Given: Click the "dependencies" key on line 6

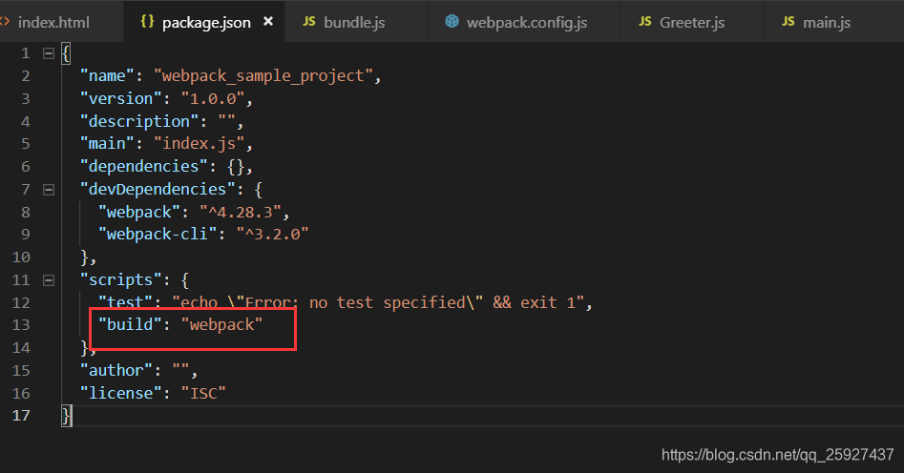Looking at the screenshot, I should click(x=144, y=167).
